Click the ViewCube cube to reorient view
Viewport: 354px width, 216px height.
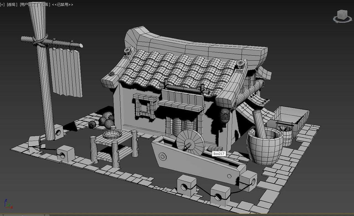[342, 14]
